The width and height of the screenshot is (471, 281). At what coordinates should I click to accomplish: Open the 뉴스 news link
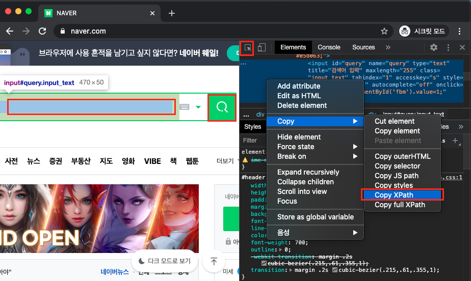coord(33,161)
